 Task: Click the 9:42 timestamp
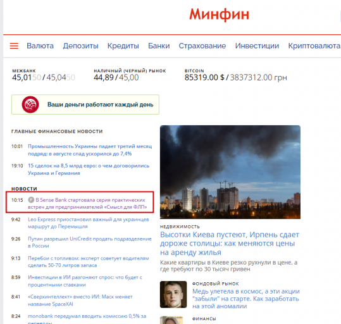16,220
